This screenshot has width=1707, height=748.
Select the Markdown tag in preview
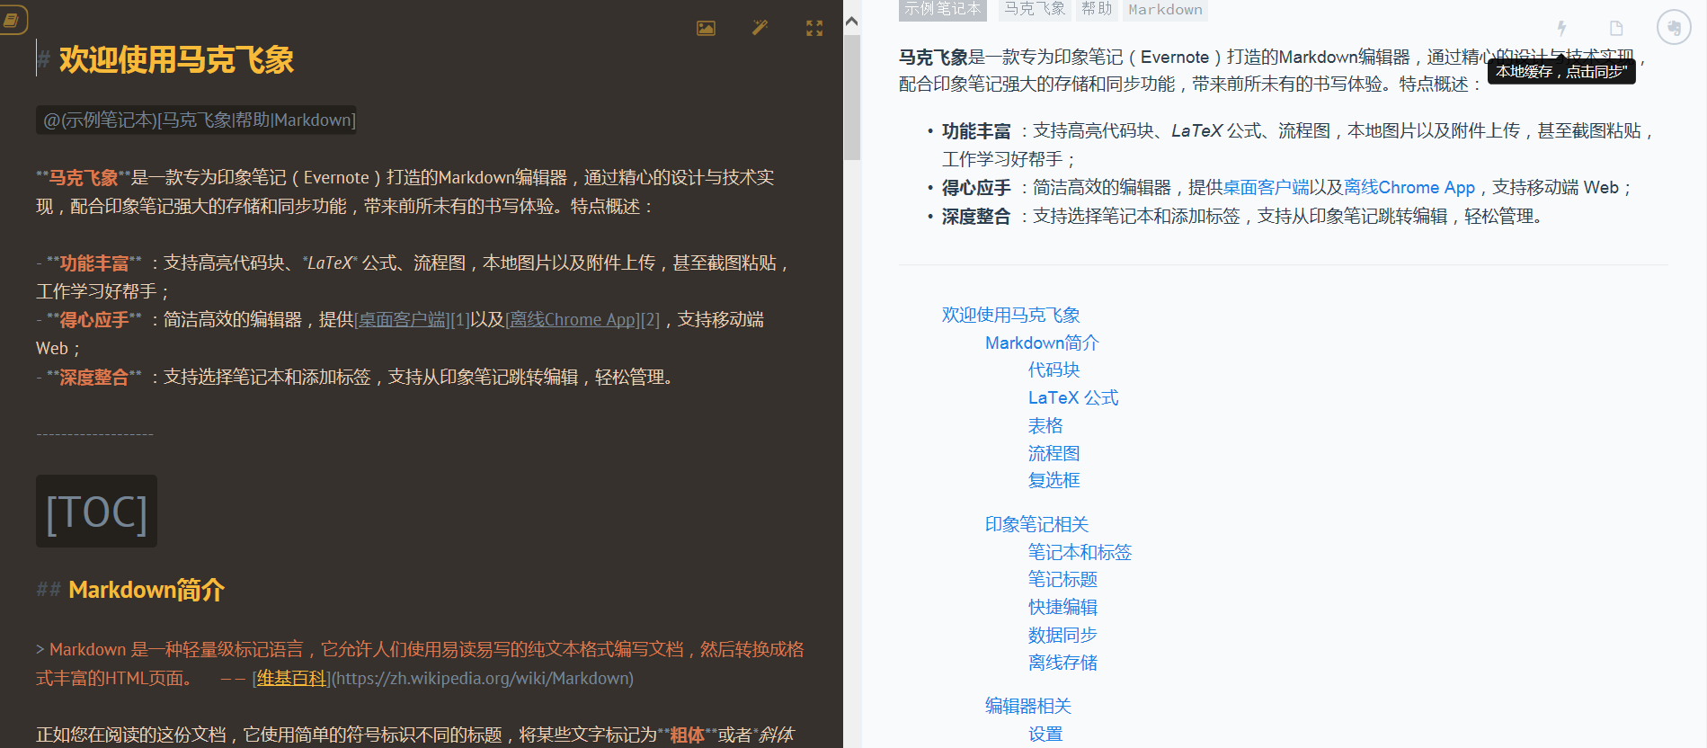[1165, 9]
